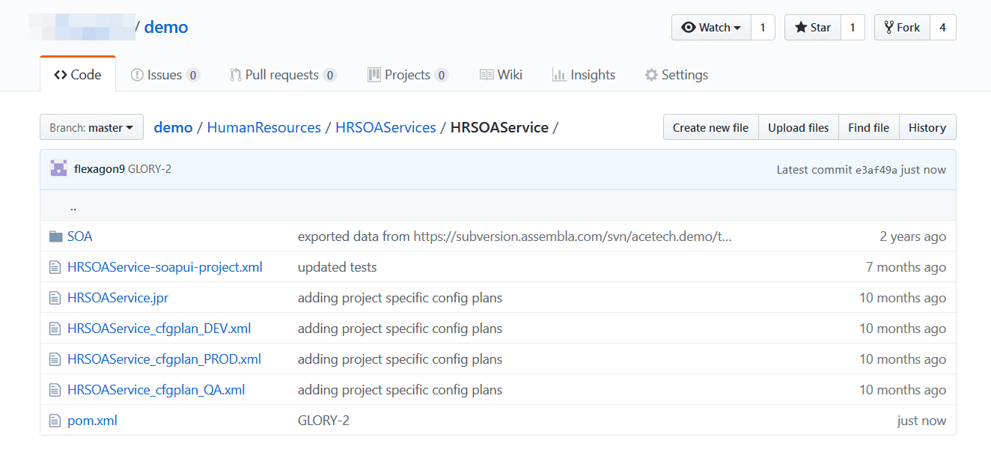Switch to the Pull requests tab
Image resolution: width=991 pixels, height=467 pixels.
[x=283, y=75]
